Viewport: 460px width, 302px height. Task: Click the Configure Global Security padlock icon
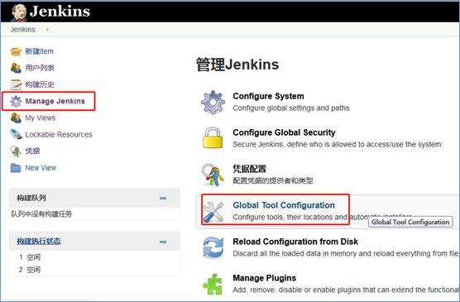click(x=213, y=137)
